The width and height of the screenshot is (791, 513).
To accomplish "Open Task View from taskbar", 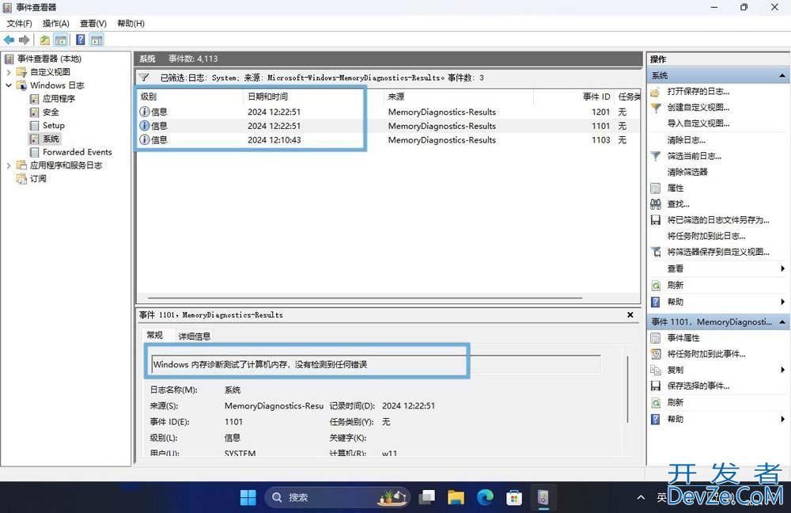I will 427,497.
